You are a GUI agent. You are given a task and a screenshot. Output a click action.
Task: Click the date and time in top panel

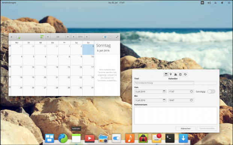tap(116, 3)
